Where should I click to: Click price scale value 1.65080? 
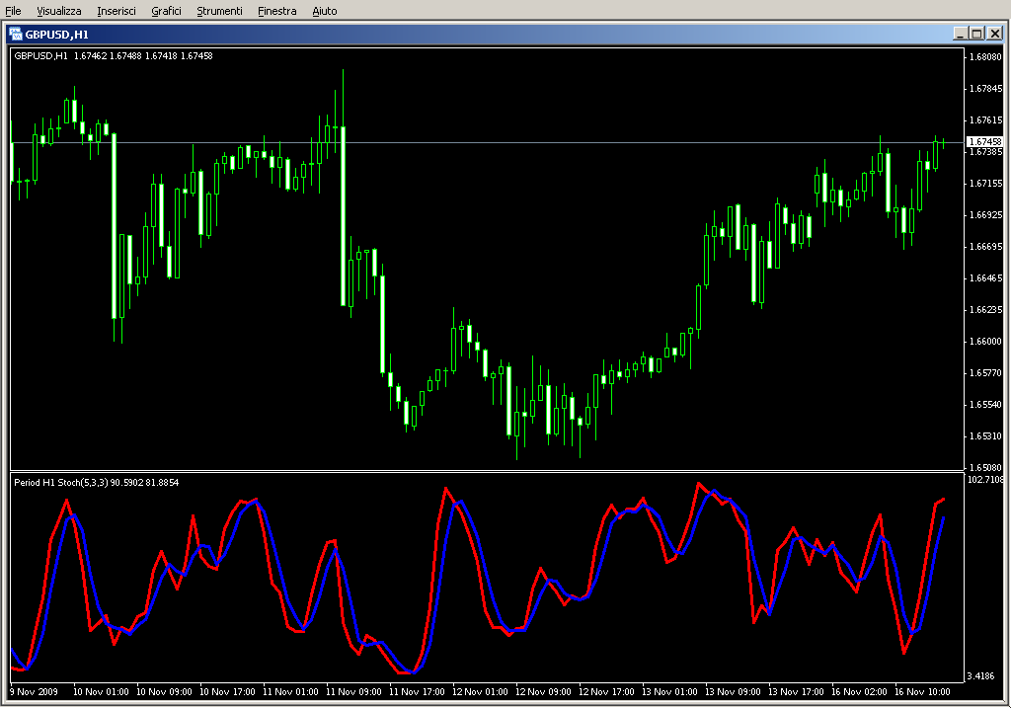[x=986, y=467]
